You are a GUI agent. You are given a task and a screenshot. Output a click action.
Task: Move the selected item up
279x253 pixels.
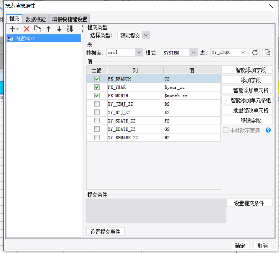pos(48,29)
